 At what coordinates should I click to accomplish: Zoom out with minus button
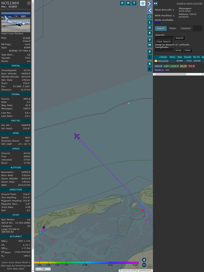tap(144, 265)
